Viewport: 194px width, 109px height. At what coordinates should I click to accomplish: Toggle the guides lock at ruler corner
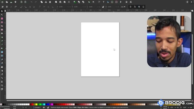(x=5, y=11)
